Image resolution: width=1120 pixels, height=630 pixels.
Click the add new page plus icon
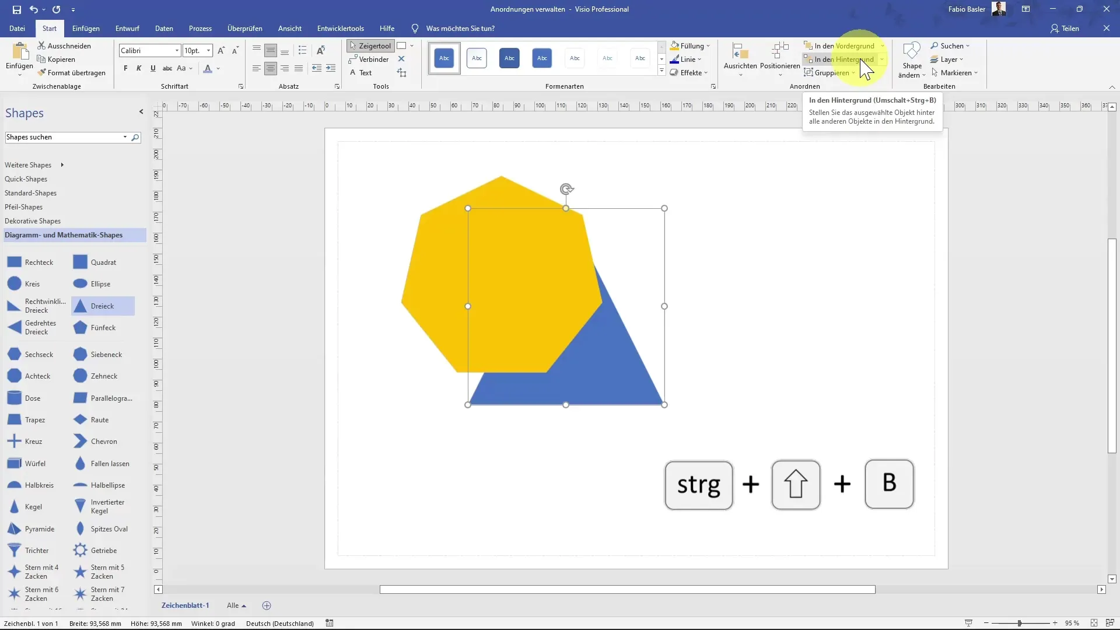pos(267,605)
